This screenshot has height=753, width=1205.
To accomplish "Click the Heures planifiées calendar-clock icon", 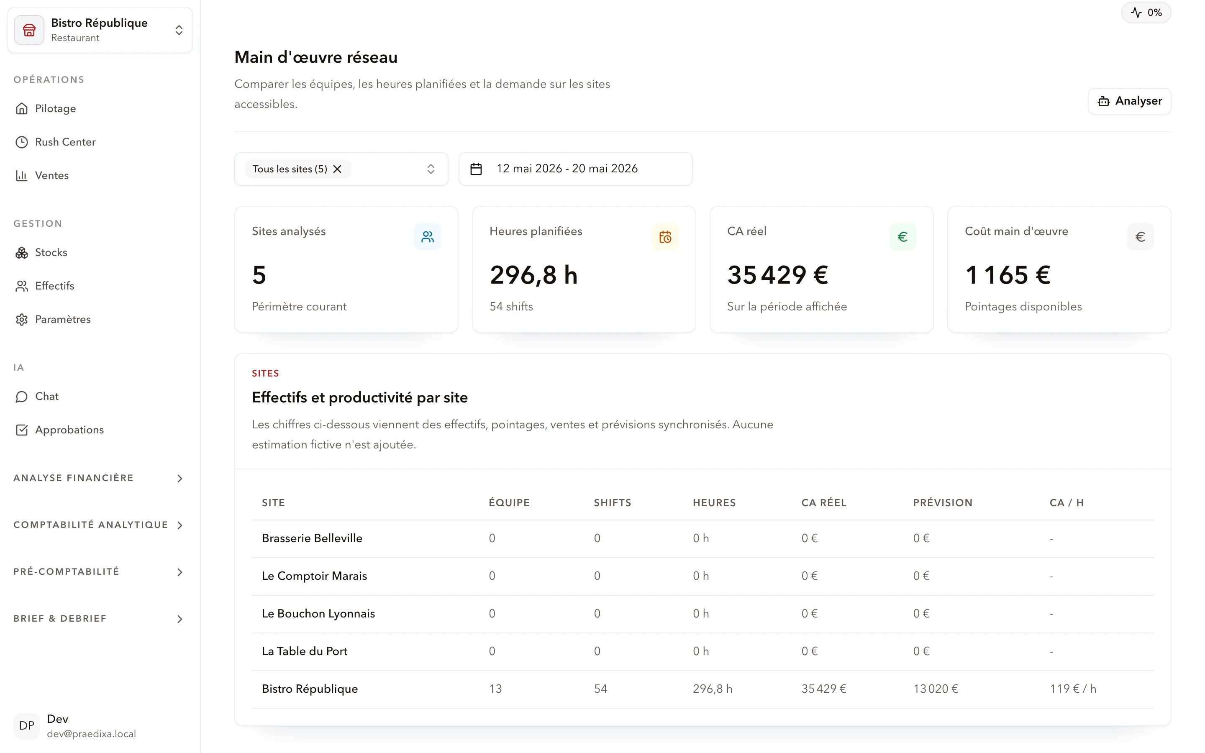I will [665, 236].
